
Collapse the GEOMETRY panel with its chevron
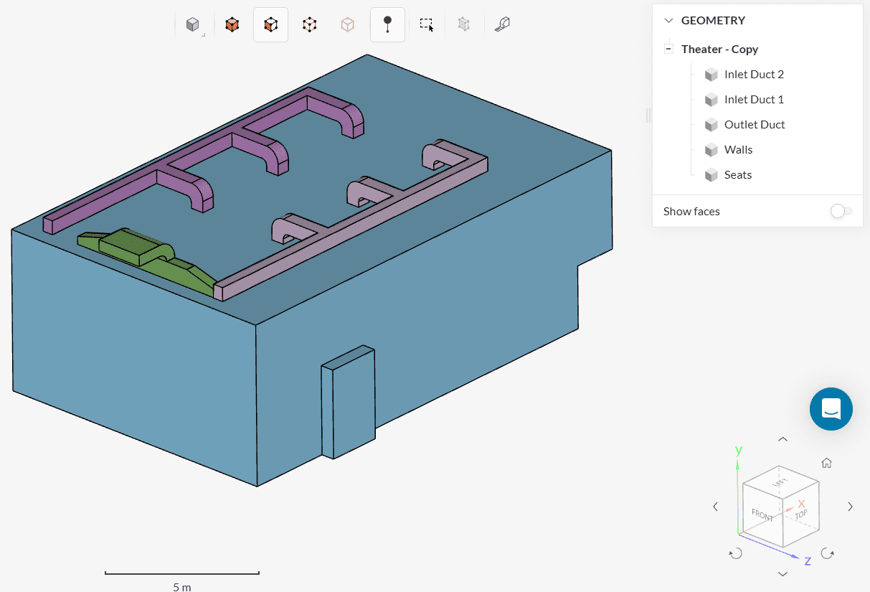pos(668,21)
